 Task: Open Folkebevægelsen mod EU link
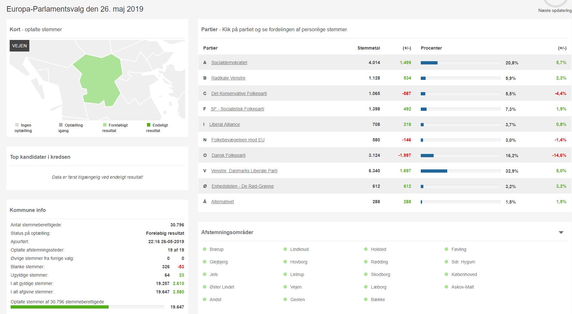pyautogui.click(x=238, y=140)
